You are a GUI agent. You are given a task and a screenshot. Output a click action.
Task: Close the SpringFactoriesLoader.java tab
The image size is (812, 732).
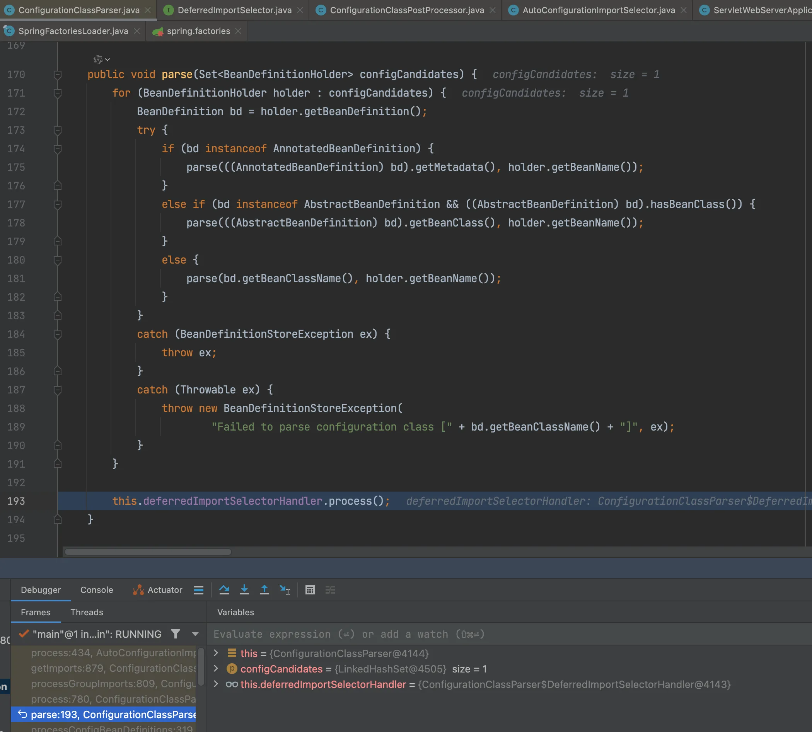coord(137,31)
